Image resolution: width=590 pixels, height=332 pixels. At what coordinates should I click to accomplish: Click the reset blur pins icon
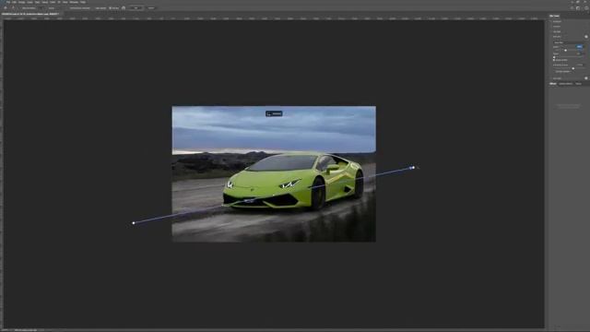coord(124,8)
